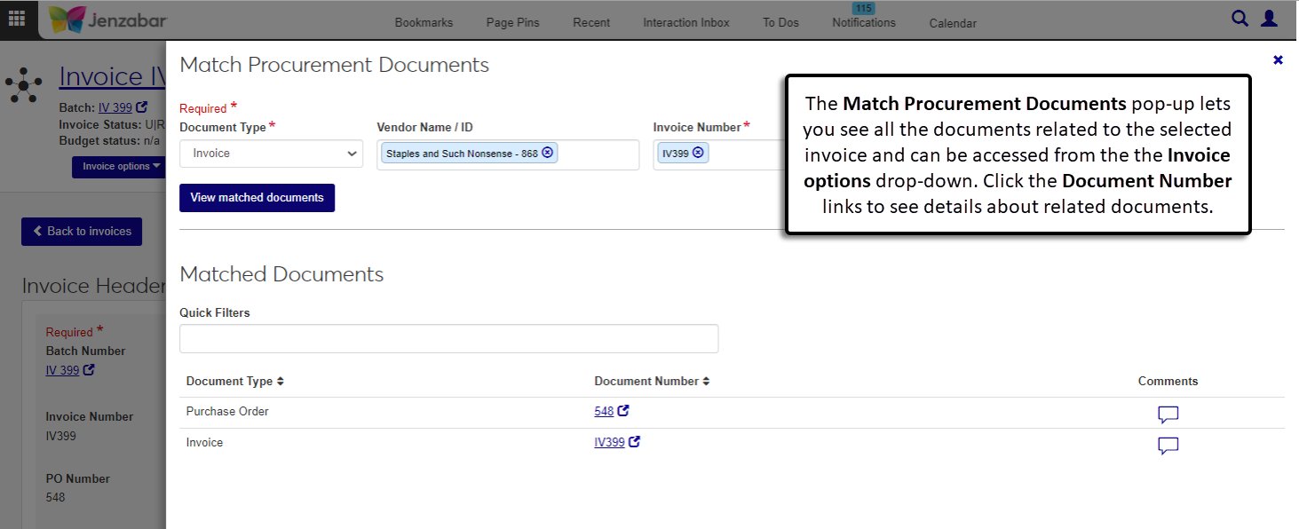Open the user profile icon
The height and width of the screenshot is (529, 1299).
1269,18
